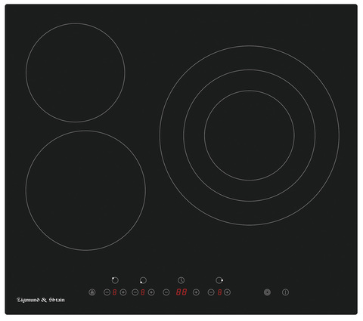Decrease lower-left burner heat with minus
Viewport: 363px width, 321px height.
(x=135, y=292)
